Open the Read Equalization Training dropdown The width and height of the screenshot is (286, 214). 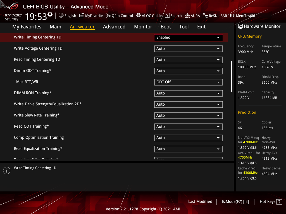click(x=189, y=149)
